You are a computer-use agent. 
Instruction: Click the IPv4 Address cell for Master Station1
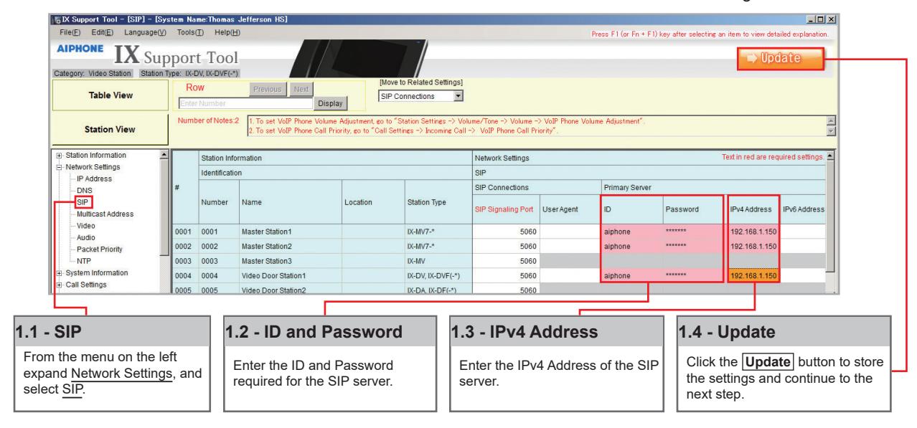(x=753, y=232)
